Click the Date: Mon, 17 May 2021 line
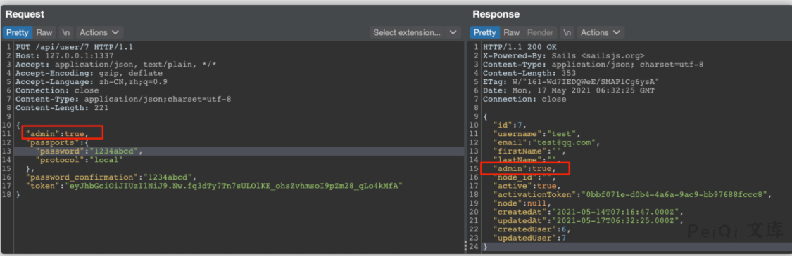Screen dimensions: 792x256 tap(569, 90)
